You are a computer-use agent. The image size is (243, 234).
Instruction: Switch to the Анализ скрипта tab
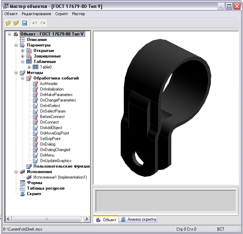139,219
